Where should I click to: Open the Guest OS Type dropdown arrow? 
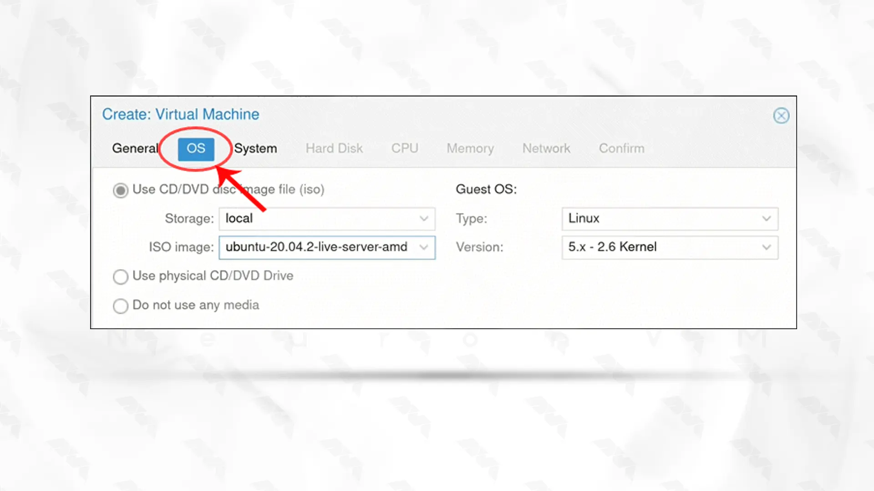[767, 219]
